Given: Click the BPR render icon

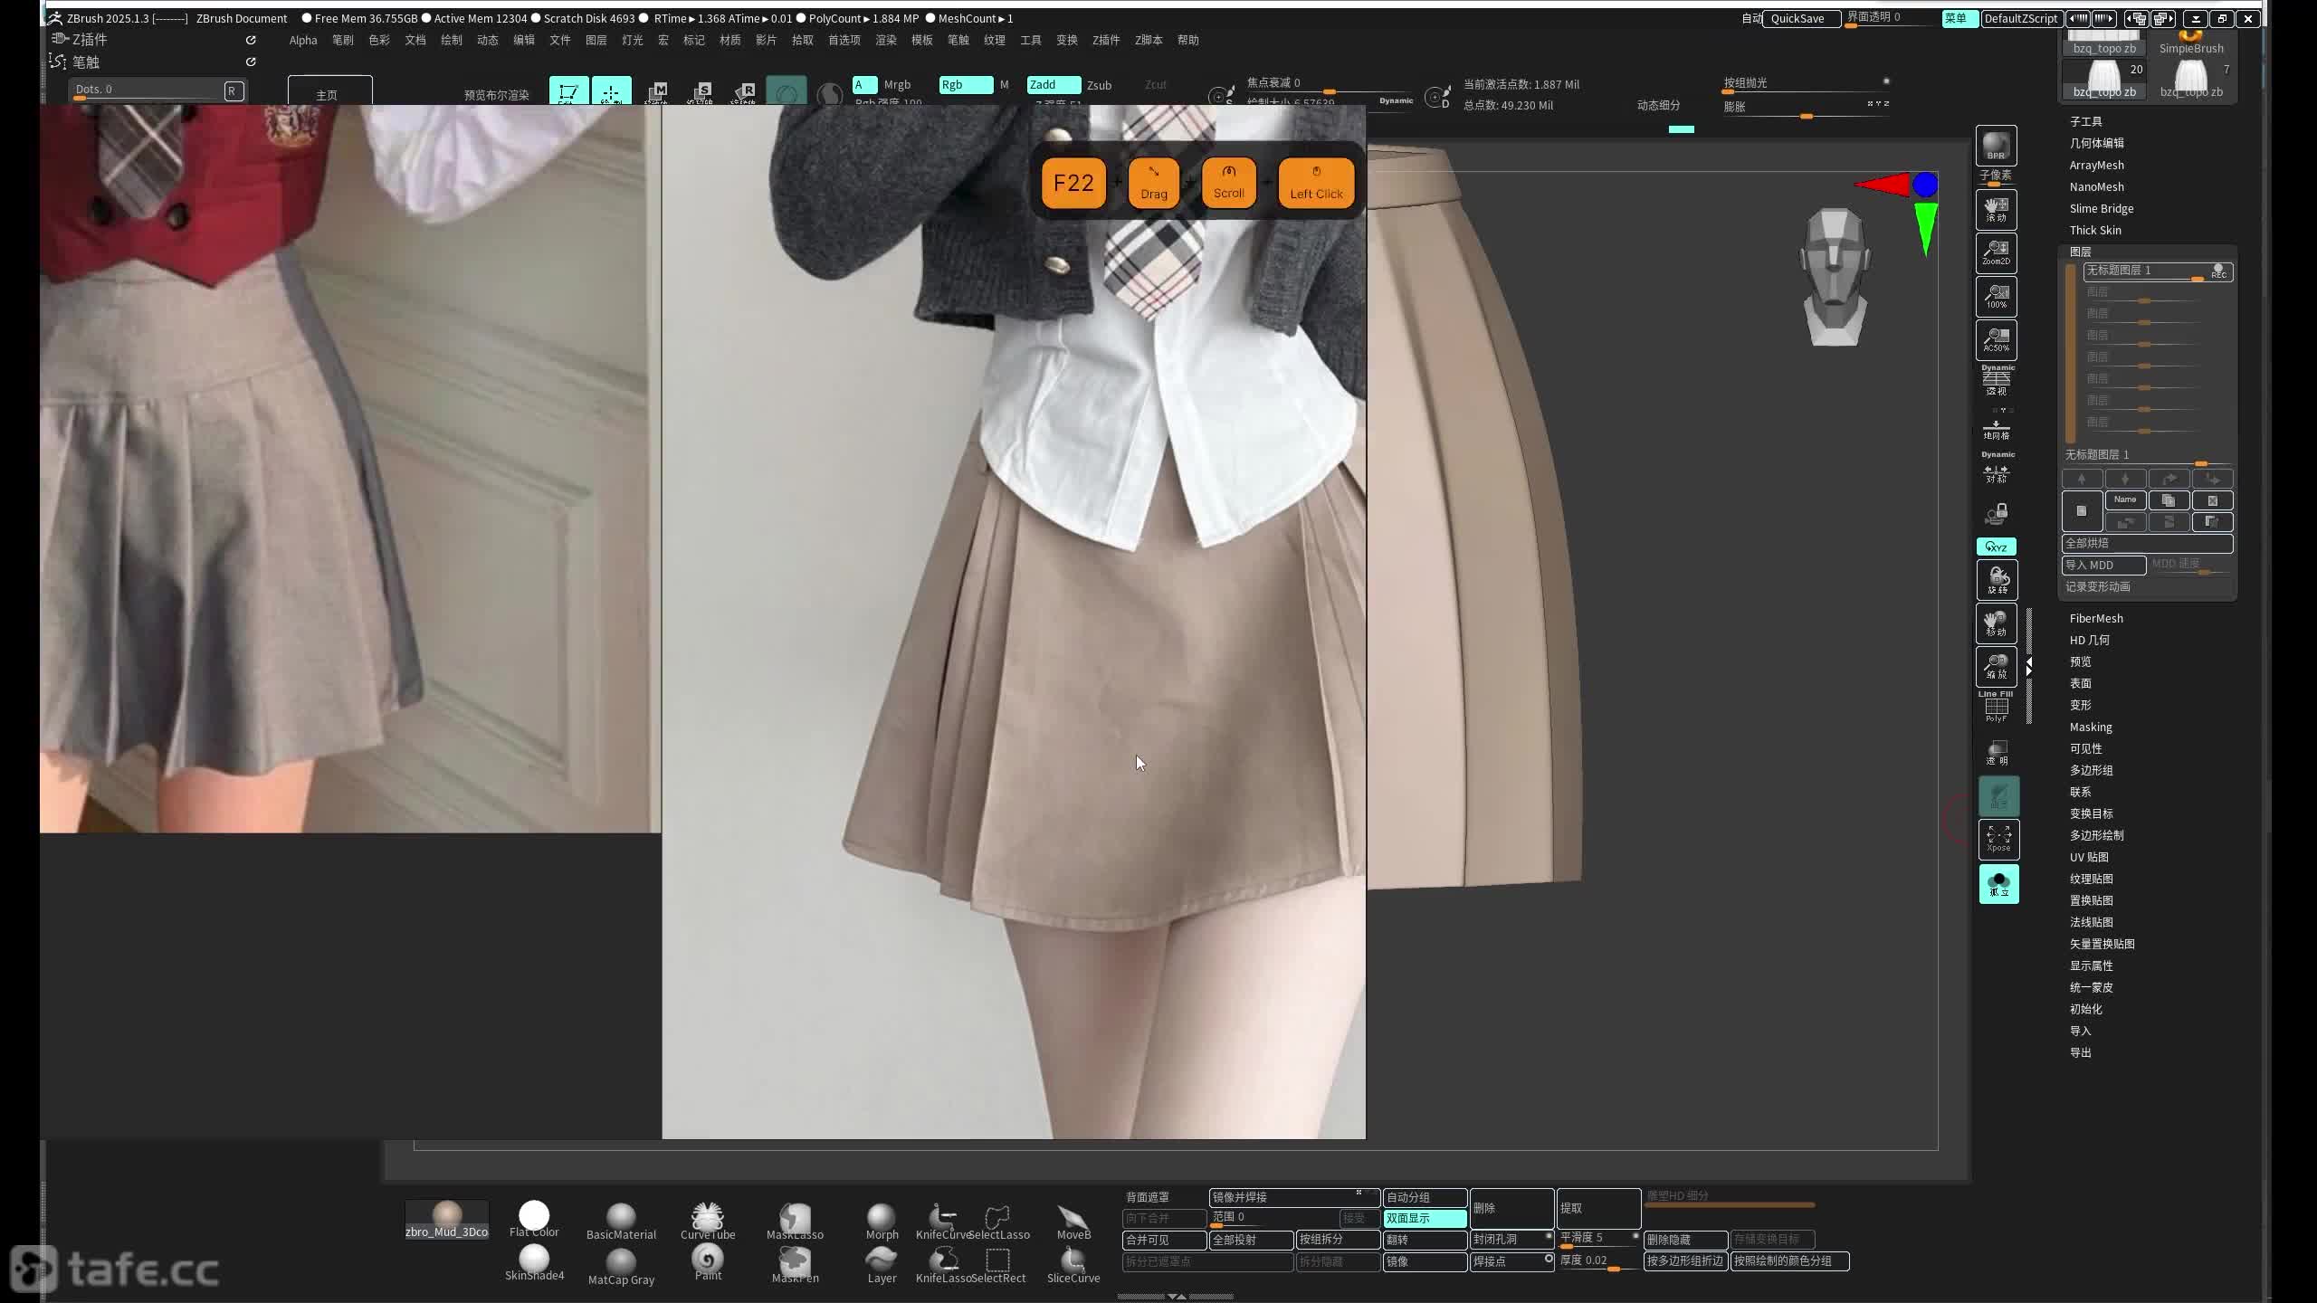Looking at the screenshot, I should 1996,146.
